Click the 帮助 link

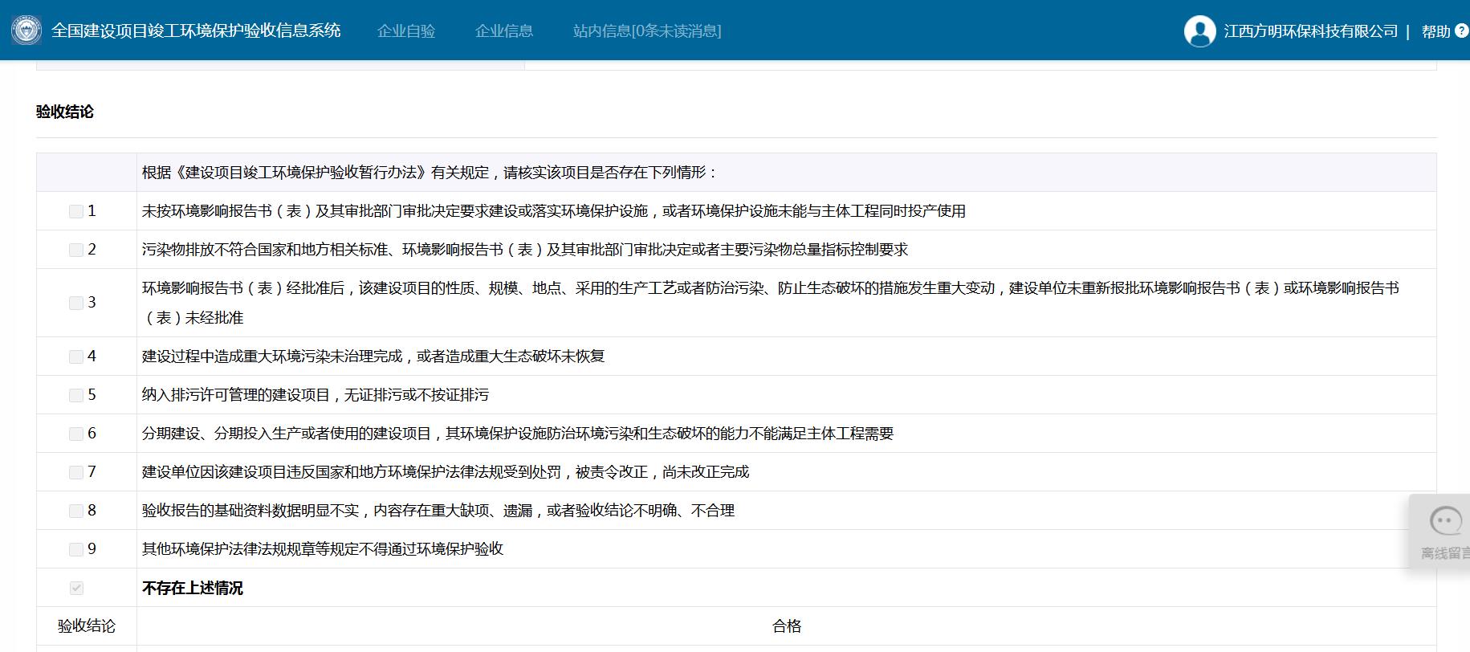1435,31
